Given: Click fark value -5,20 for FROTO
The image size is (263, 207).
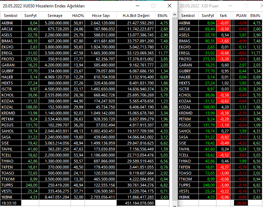Looking at the screenshot, I should (224, 59).
